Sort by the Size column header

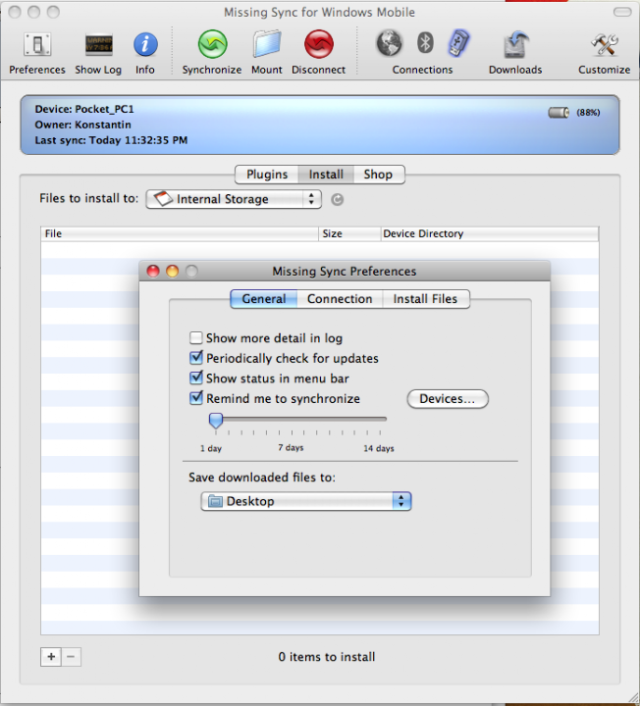coord(349,233)
